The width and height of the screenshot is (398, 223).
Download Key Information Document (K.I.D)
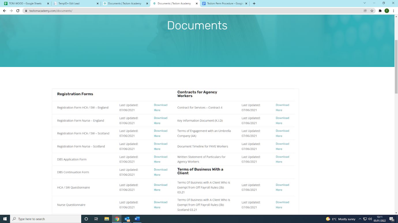click(x=282, y=120)
